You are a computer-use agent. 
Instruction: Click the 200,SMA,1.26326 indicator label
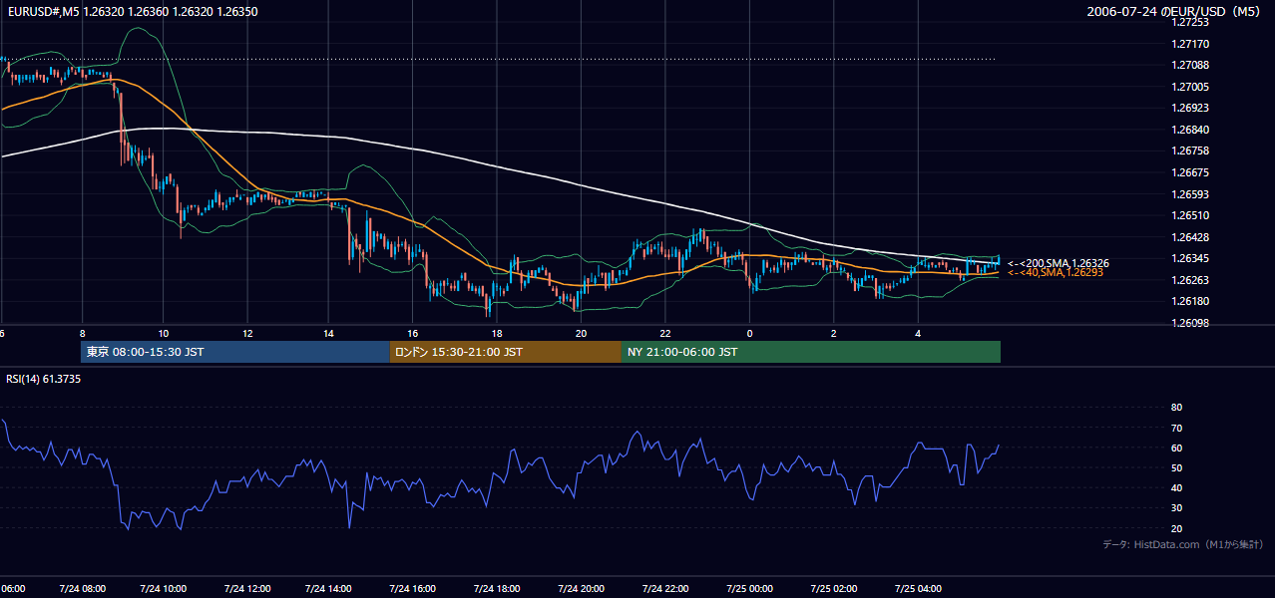point(1059,263)
